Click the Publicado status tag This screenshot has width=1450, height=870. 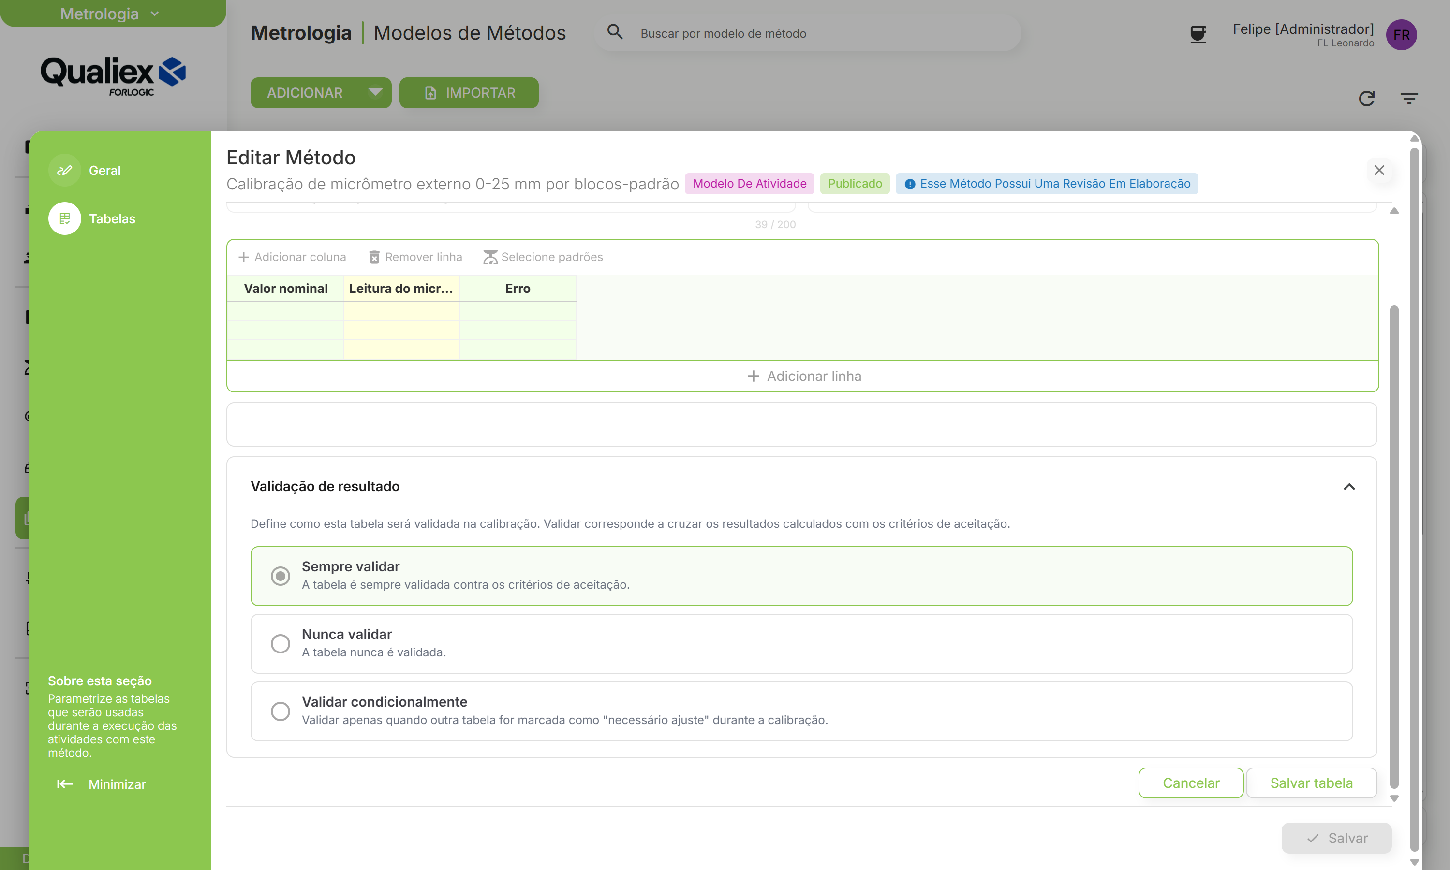[855, 184]
